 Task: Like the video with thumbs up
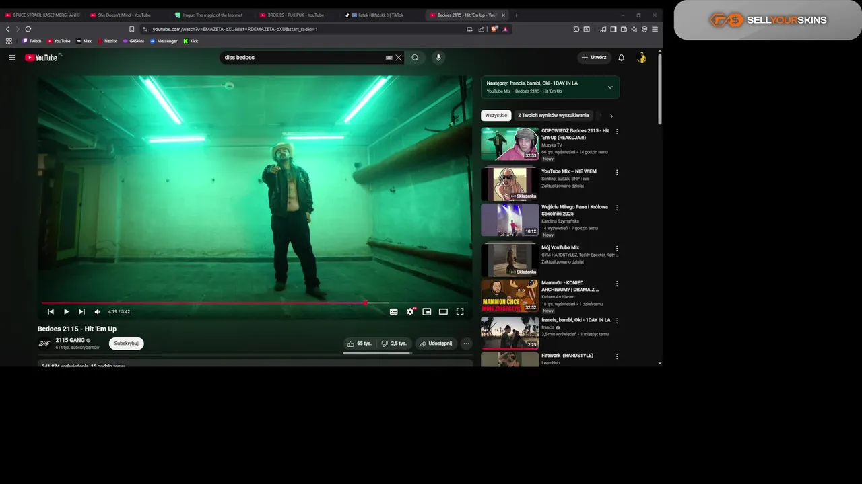coord(360,344)
